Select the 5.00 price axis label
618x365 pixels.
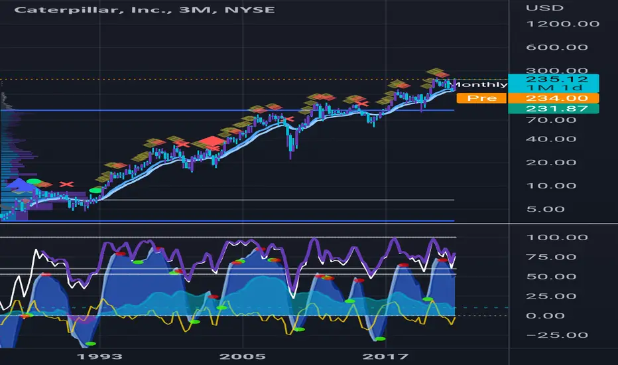[546, 209]
